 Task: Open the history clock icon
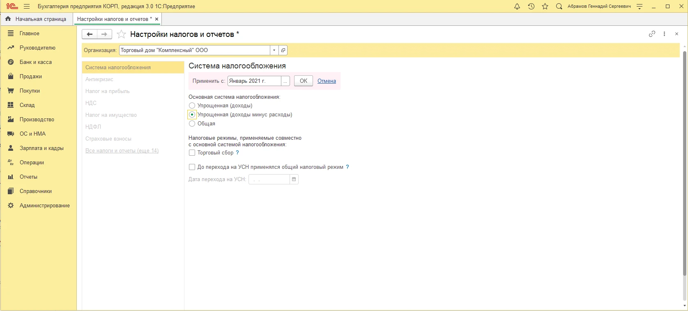531,7
